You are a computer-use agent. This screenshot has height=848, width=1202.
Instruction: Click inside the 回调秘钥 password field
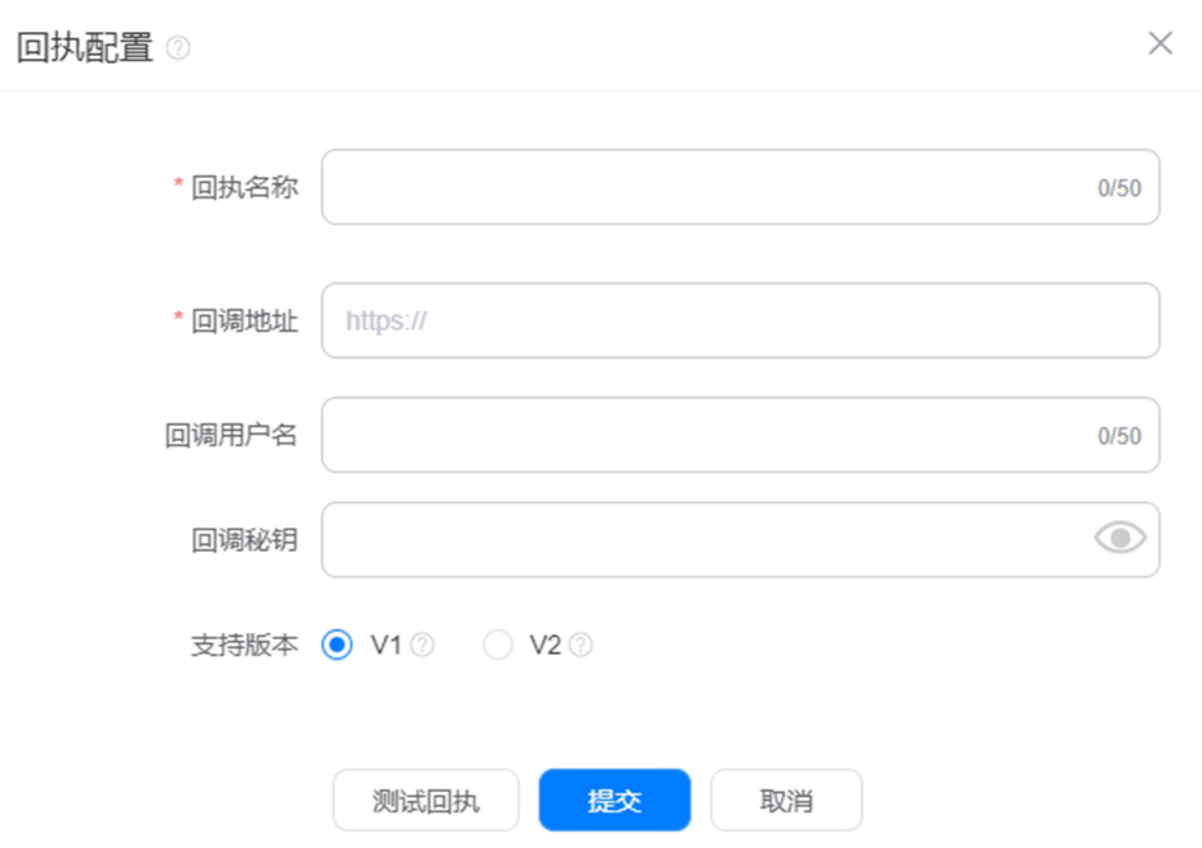point(740,540)
